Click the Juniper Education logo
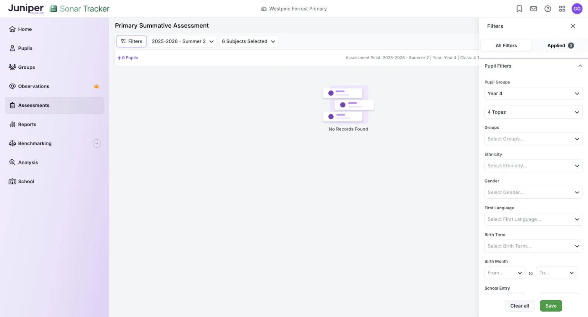This screenshot has height=317, width=588. [26, 9]
